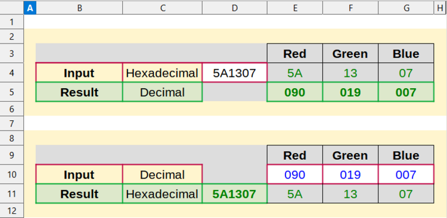Select the Hexadecimal cell in row 4
447x218 pixels.
click(163, 73)
